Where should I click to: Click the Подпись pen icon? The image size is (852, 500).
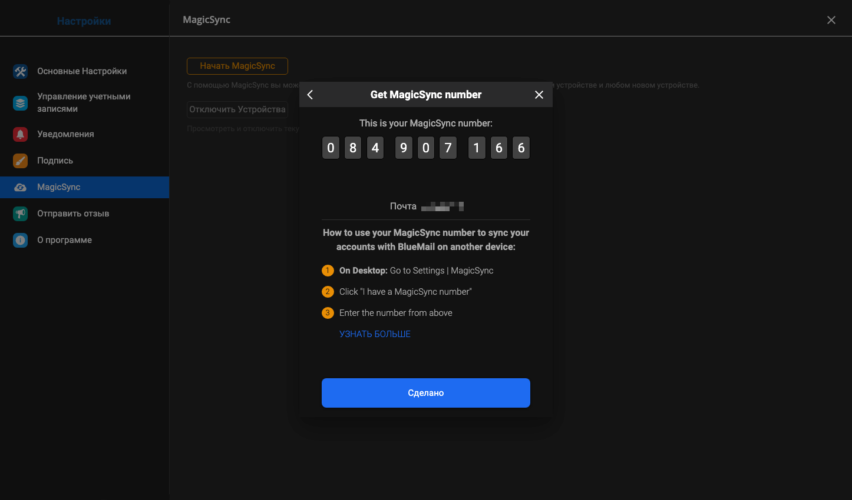point(21,161)
